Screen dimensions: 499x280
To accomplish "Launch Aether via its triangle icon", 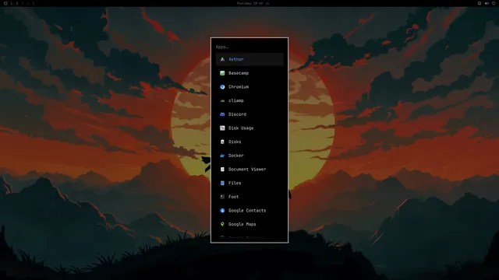I will click(x=222, y=59).
